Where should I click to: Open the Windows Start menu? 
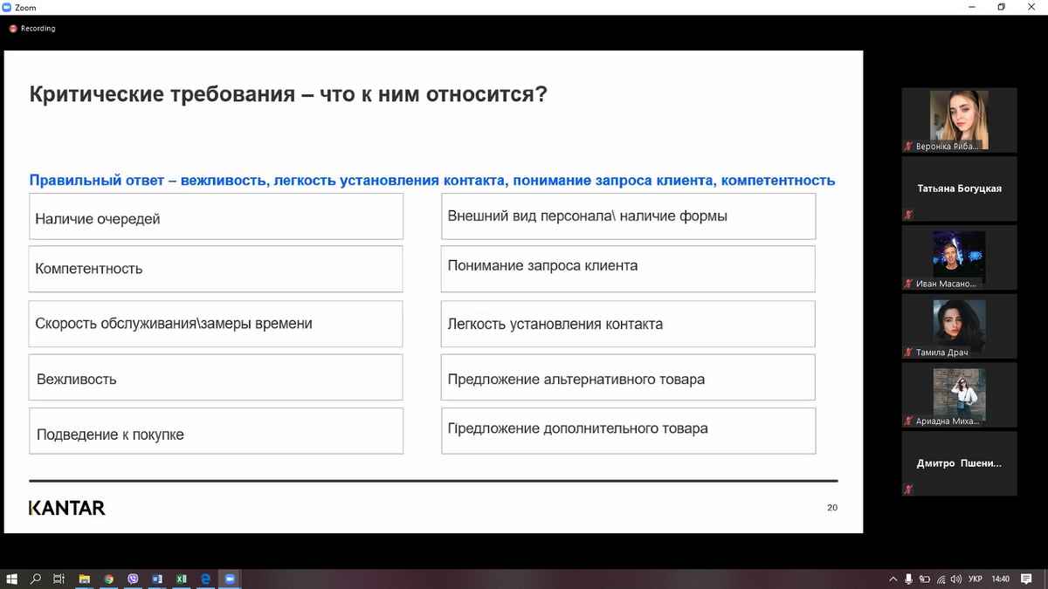11,579
